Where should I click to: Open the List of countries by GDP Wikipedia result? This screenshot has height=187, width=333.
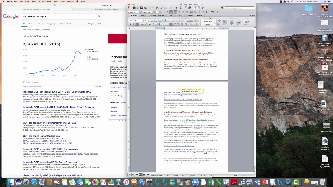point(52,175)
